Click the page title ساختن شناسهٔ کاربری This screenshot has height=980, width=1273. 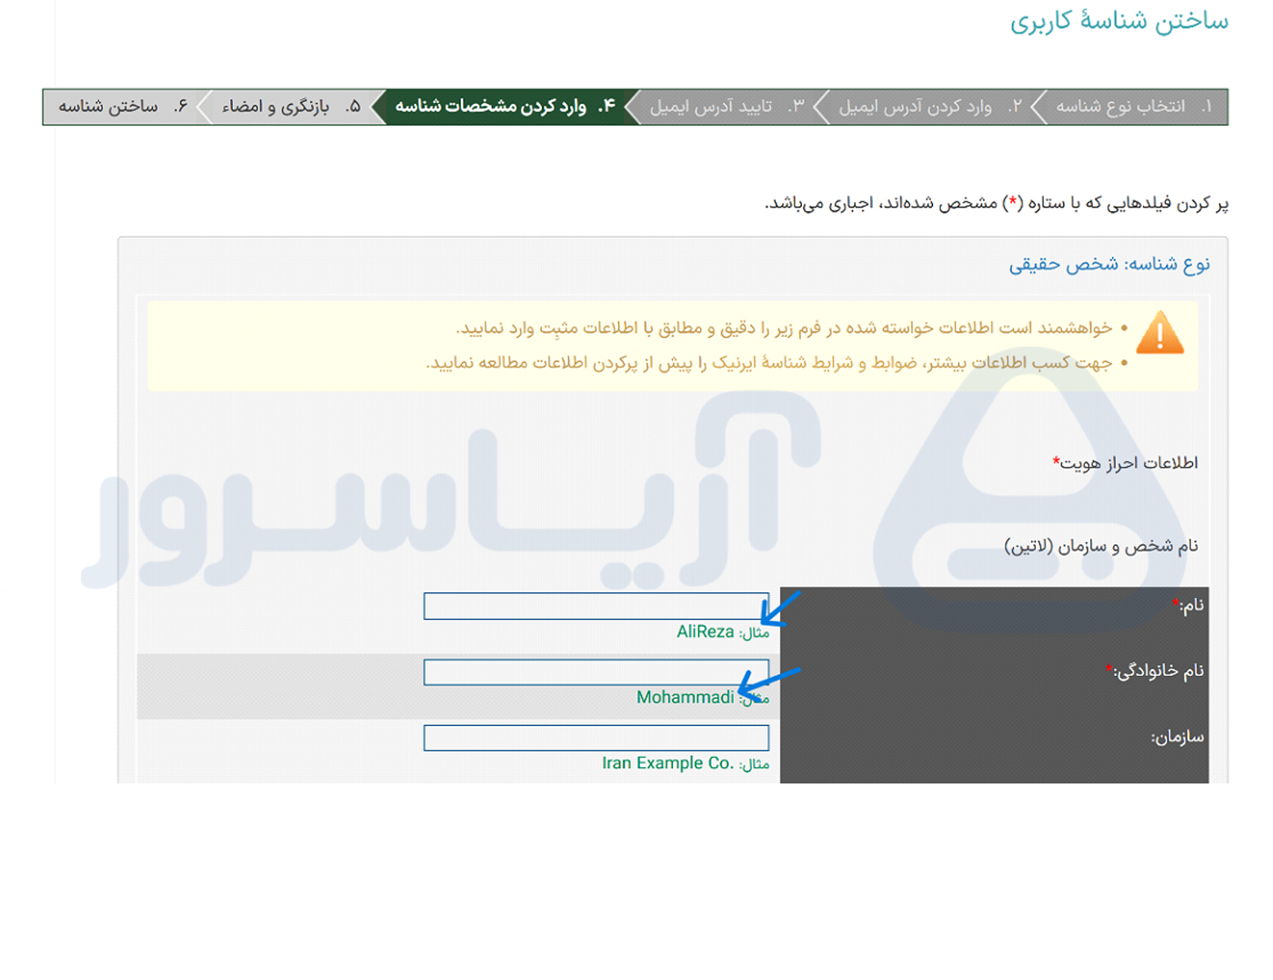tap(1119, 21)
